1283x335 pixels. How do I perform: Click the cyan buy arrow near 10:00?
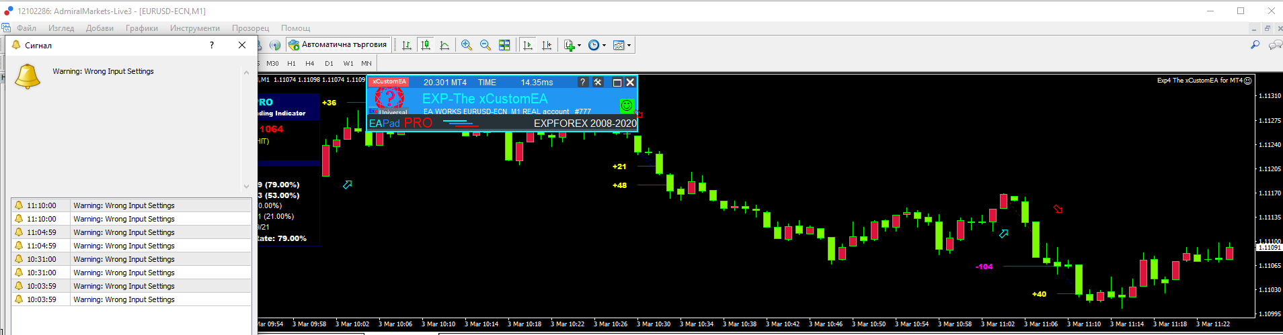click(348, 184)
